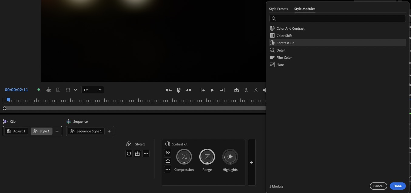Click inside the module search field

[x=337, y=18]
